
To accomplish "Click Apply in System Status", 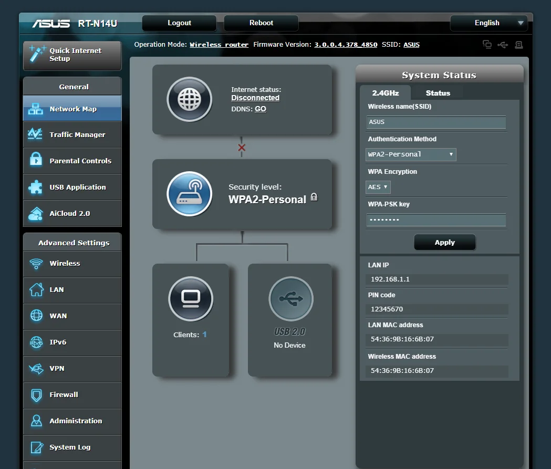I will point(444,243).
